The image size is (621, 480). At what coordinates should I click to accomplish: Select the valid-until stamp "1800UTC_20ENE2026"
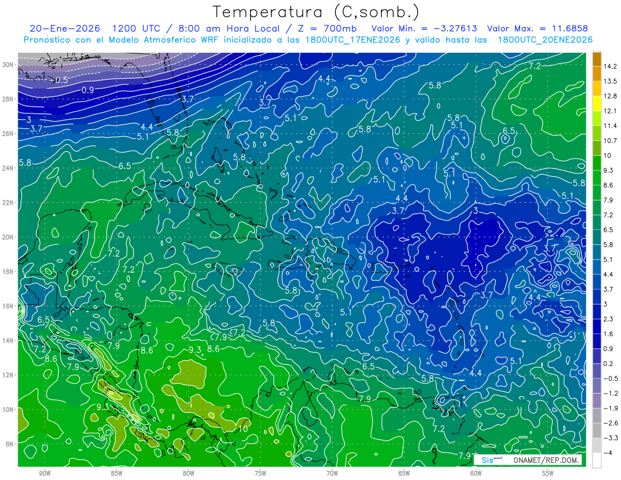[x=544, y=39]
